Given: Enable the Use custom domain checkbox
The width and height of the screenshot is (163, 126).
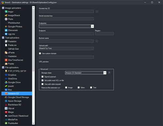Looking at the screenshot, I should pos(40,53).
